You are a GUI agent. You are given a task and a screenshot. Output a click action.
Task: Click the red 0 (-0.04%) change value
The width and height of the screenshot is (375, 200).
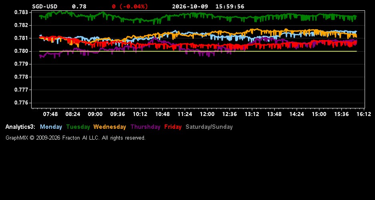pos(130,6)
